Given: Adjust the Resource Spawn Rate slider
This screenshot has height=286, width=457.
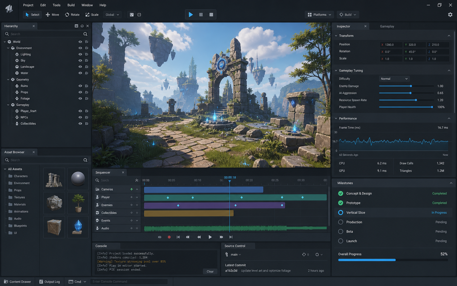Looking at the screenshot, I should (406, 100).
